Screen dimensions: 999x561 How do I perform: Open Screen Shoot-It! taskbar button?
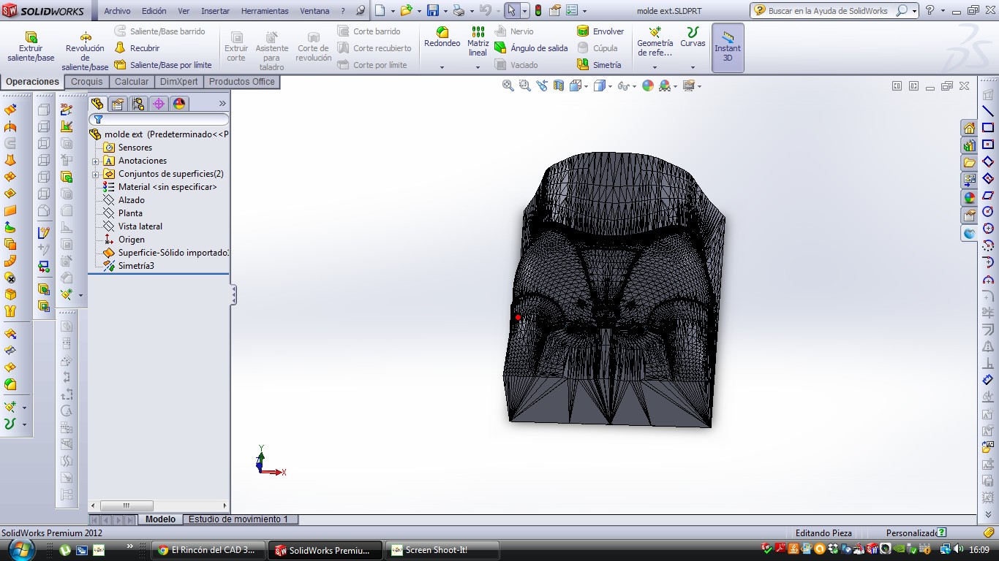[x=442, y=550]
